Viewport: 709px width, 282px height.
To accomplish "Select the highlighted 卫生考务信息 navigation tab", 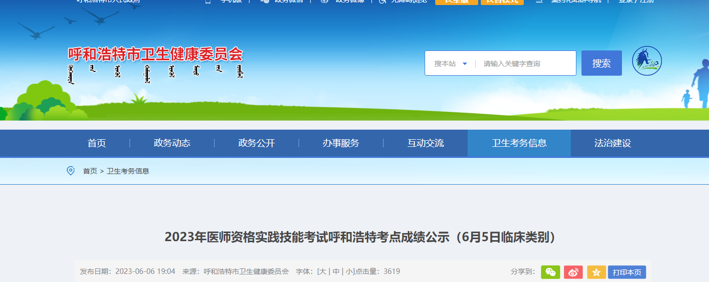I will (519, 143).
